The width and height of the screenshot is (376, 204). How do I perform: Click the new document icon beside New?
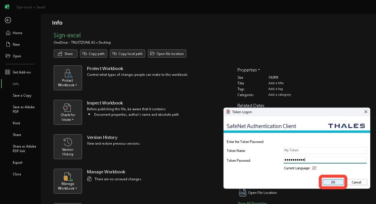click(8, 44)
